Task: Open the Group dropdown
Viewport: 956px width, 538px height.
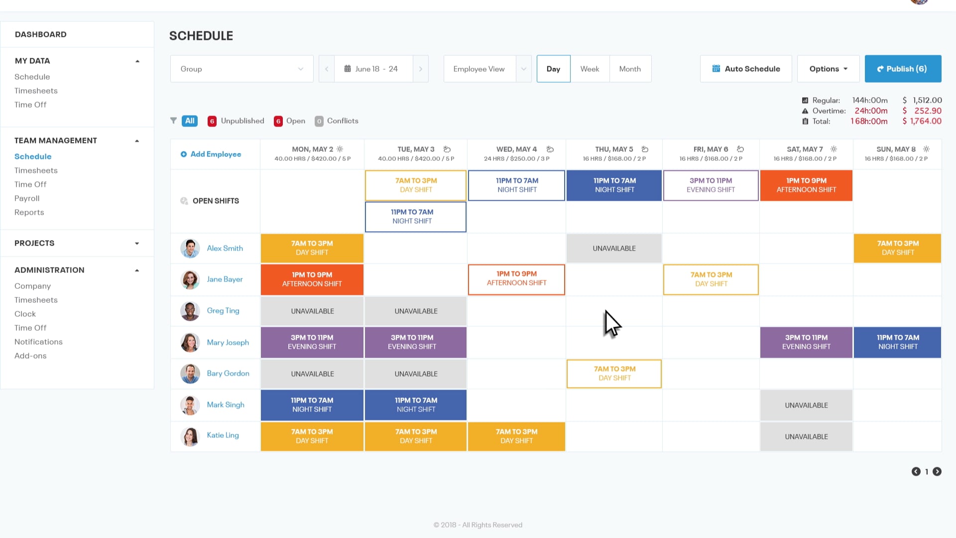Action: point(241,69)
